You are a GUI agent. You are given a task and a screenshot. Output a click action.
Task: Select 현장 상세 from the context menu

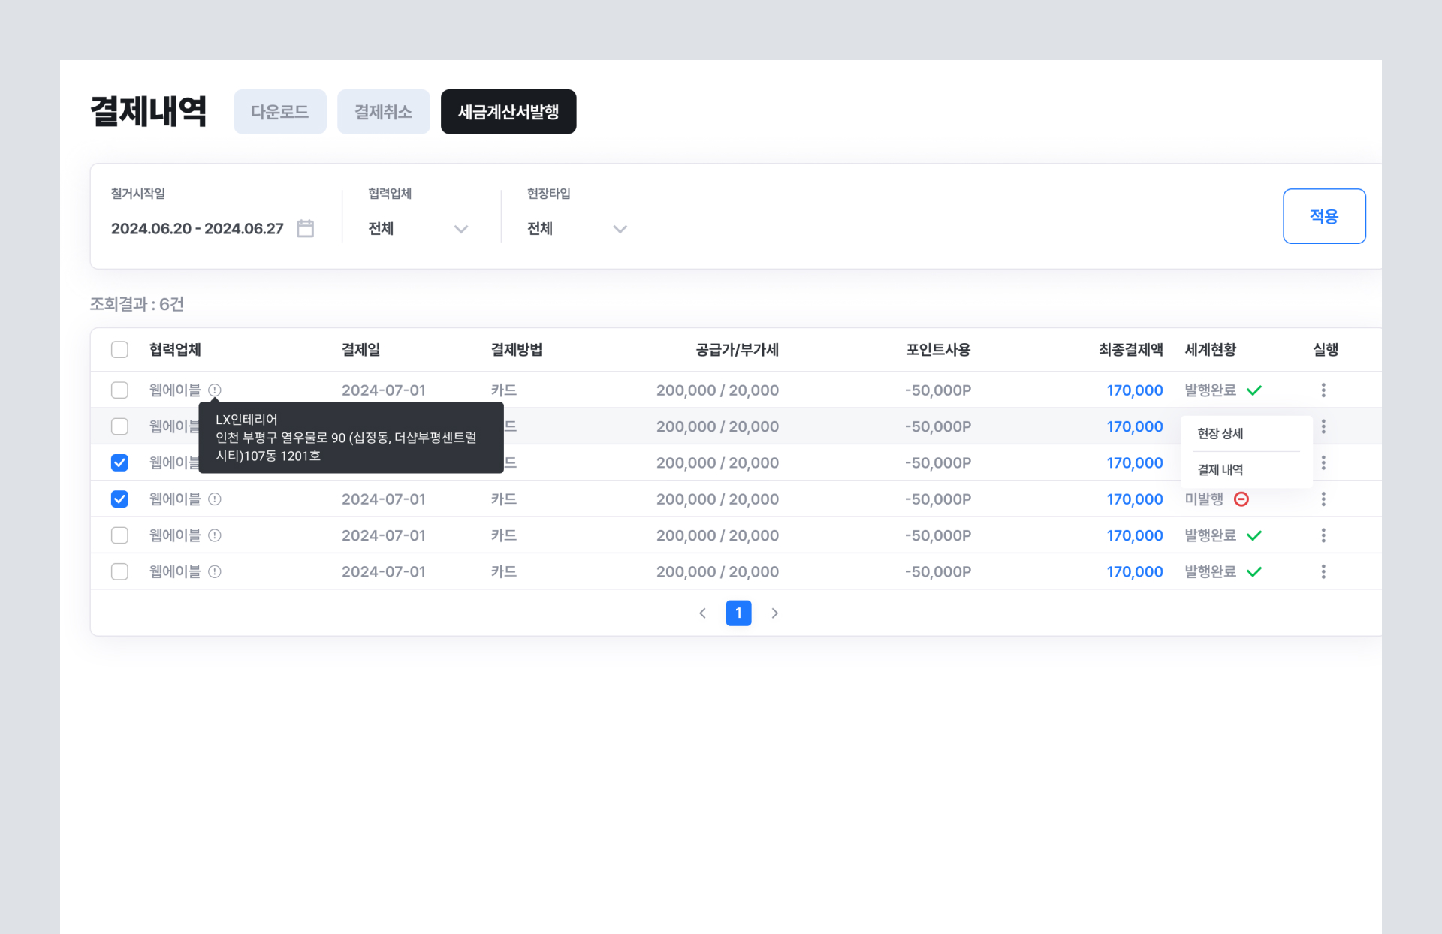coord(1220,434)
